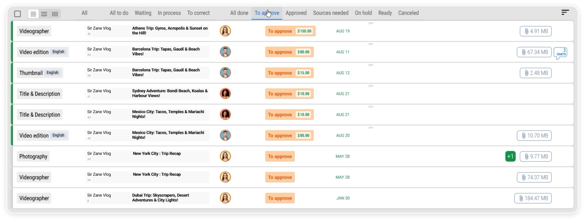Open the 4.91 MB attachment
Image resolution: width=585 pixels, height=221 pixels.
535,31
